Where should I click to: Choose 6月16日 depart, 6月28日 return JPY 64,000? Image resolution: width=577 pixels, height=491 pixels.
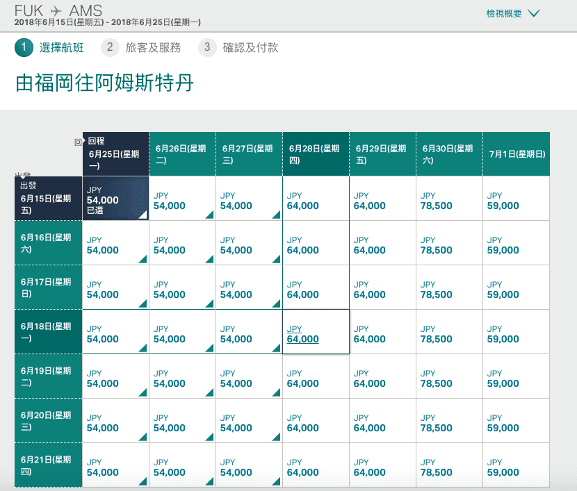(316, 243)
